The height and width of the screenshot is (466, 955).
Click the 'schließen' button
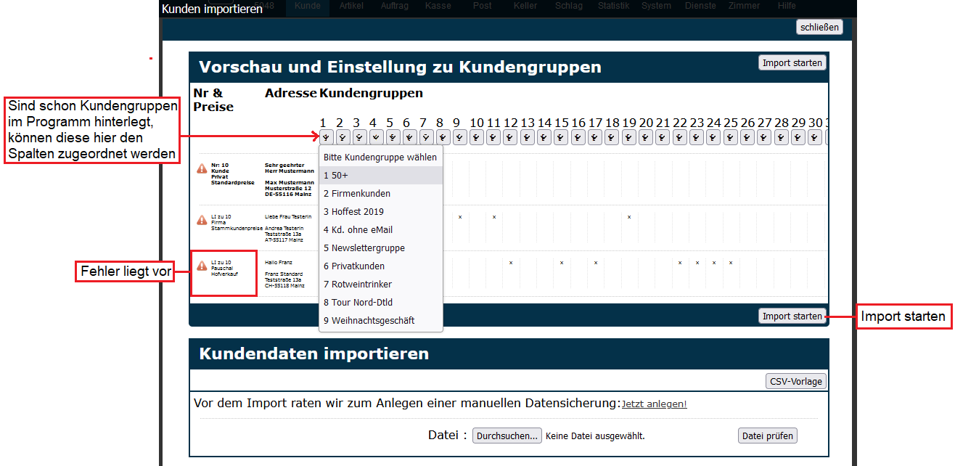click(x=819, y=28)
